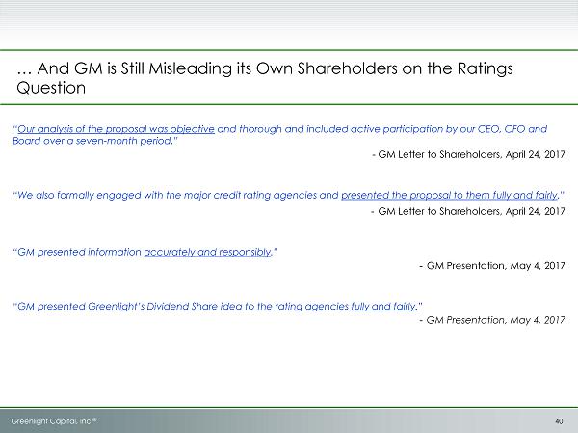Image resolution: width=578 pixels, height=433 pixels.
Task: Click the first "GM Letter to Shareholders, April 24, 2017" citation
Action: [x=466, y=154]
